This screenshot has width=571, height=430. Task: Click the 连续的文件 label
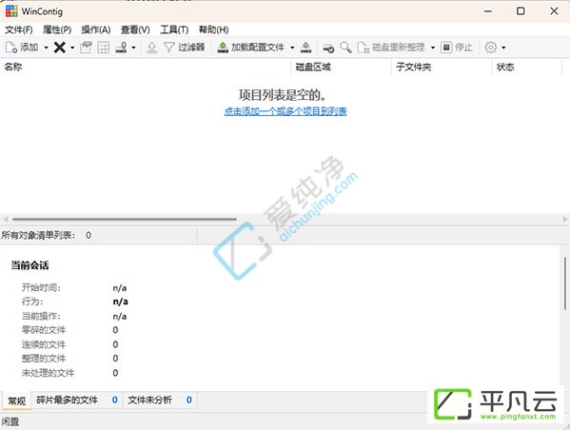44,344
